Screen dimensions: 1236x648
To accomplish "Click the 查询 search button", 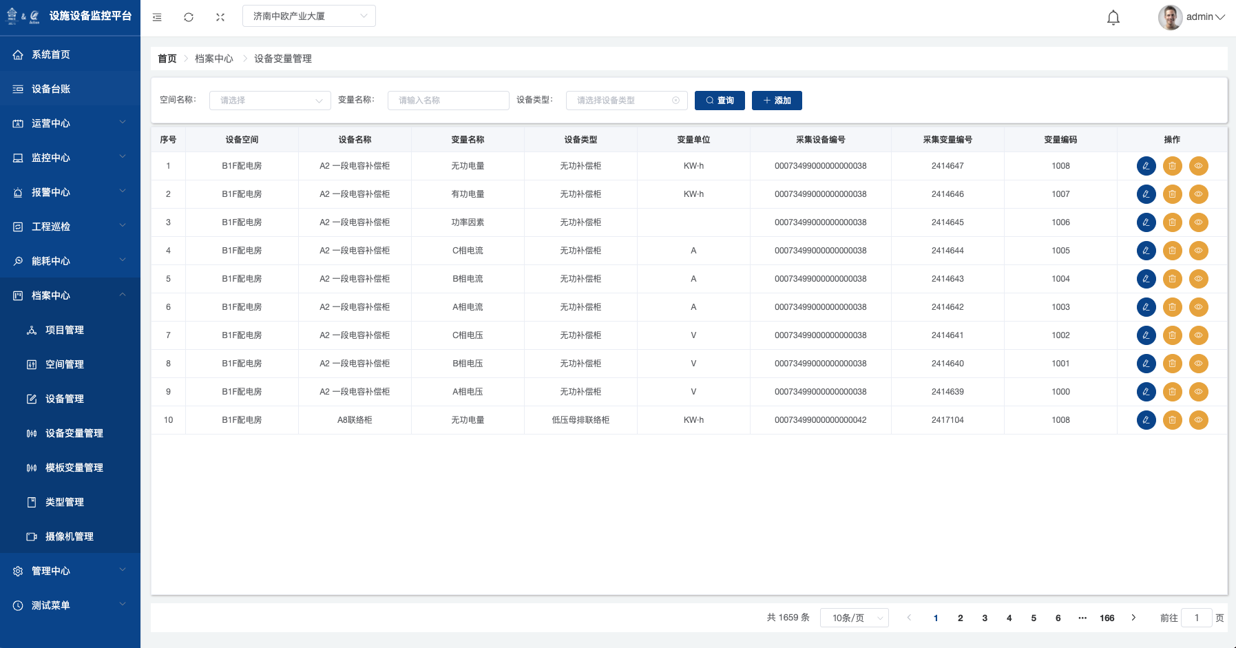I will pyautogui.click(x=720, y=101).
